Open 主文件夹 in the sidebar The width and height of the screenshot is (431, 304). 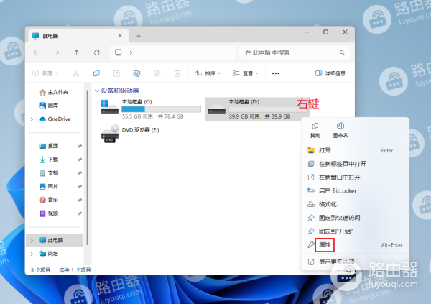[54, 92]
